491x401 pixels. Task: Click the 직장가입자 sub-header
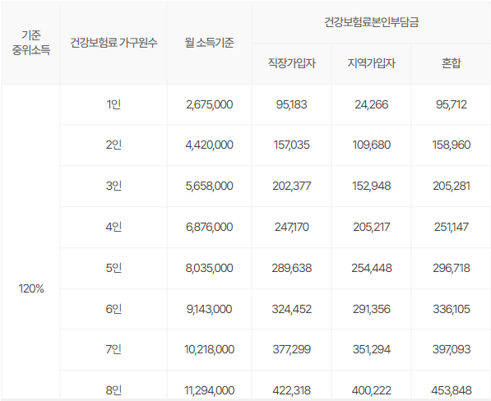coord(291,63)
